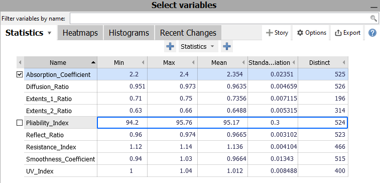Click the blue plus right of Statistics dropdown
This screenshot has width=380, height=183.
coord(227,46)
